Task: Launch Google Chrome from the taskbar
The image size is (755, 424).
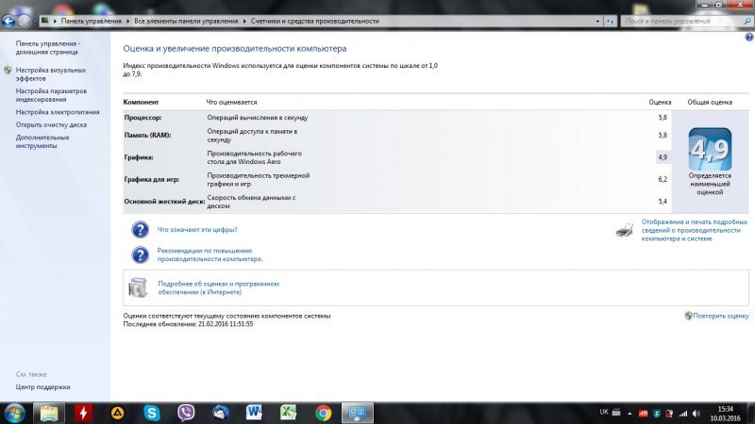Action: (x=323, y=412)
